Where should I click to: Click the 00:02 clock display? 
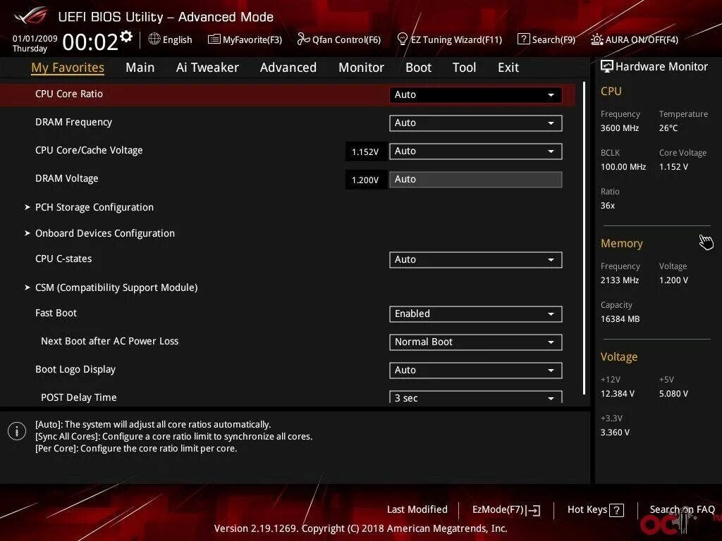point(90,42)
